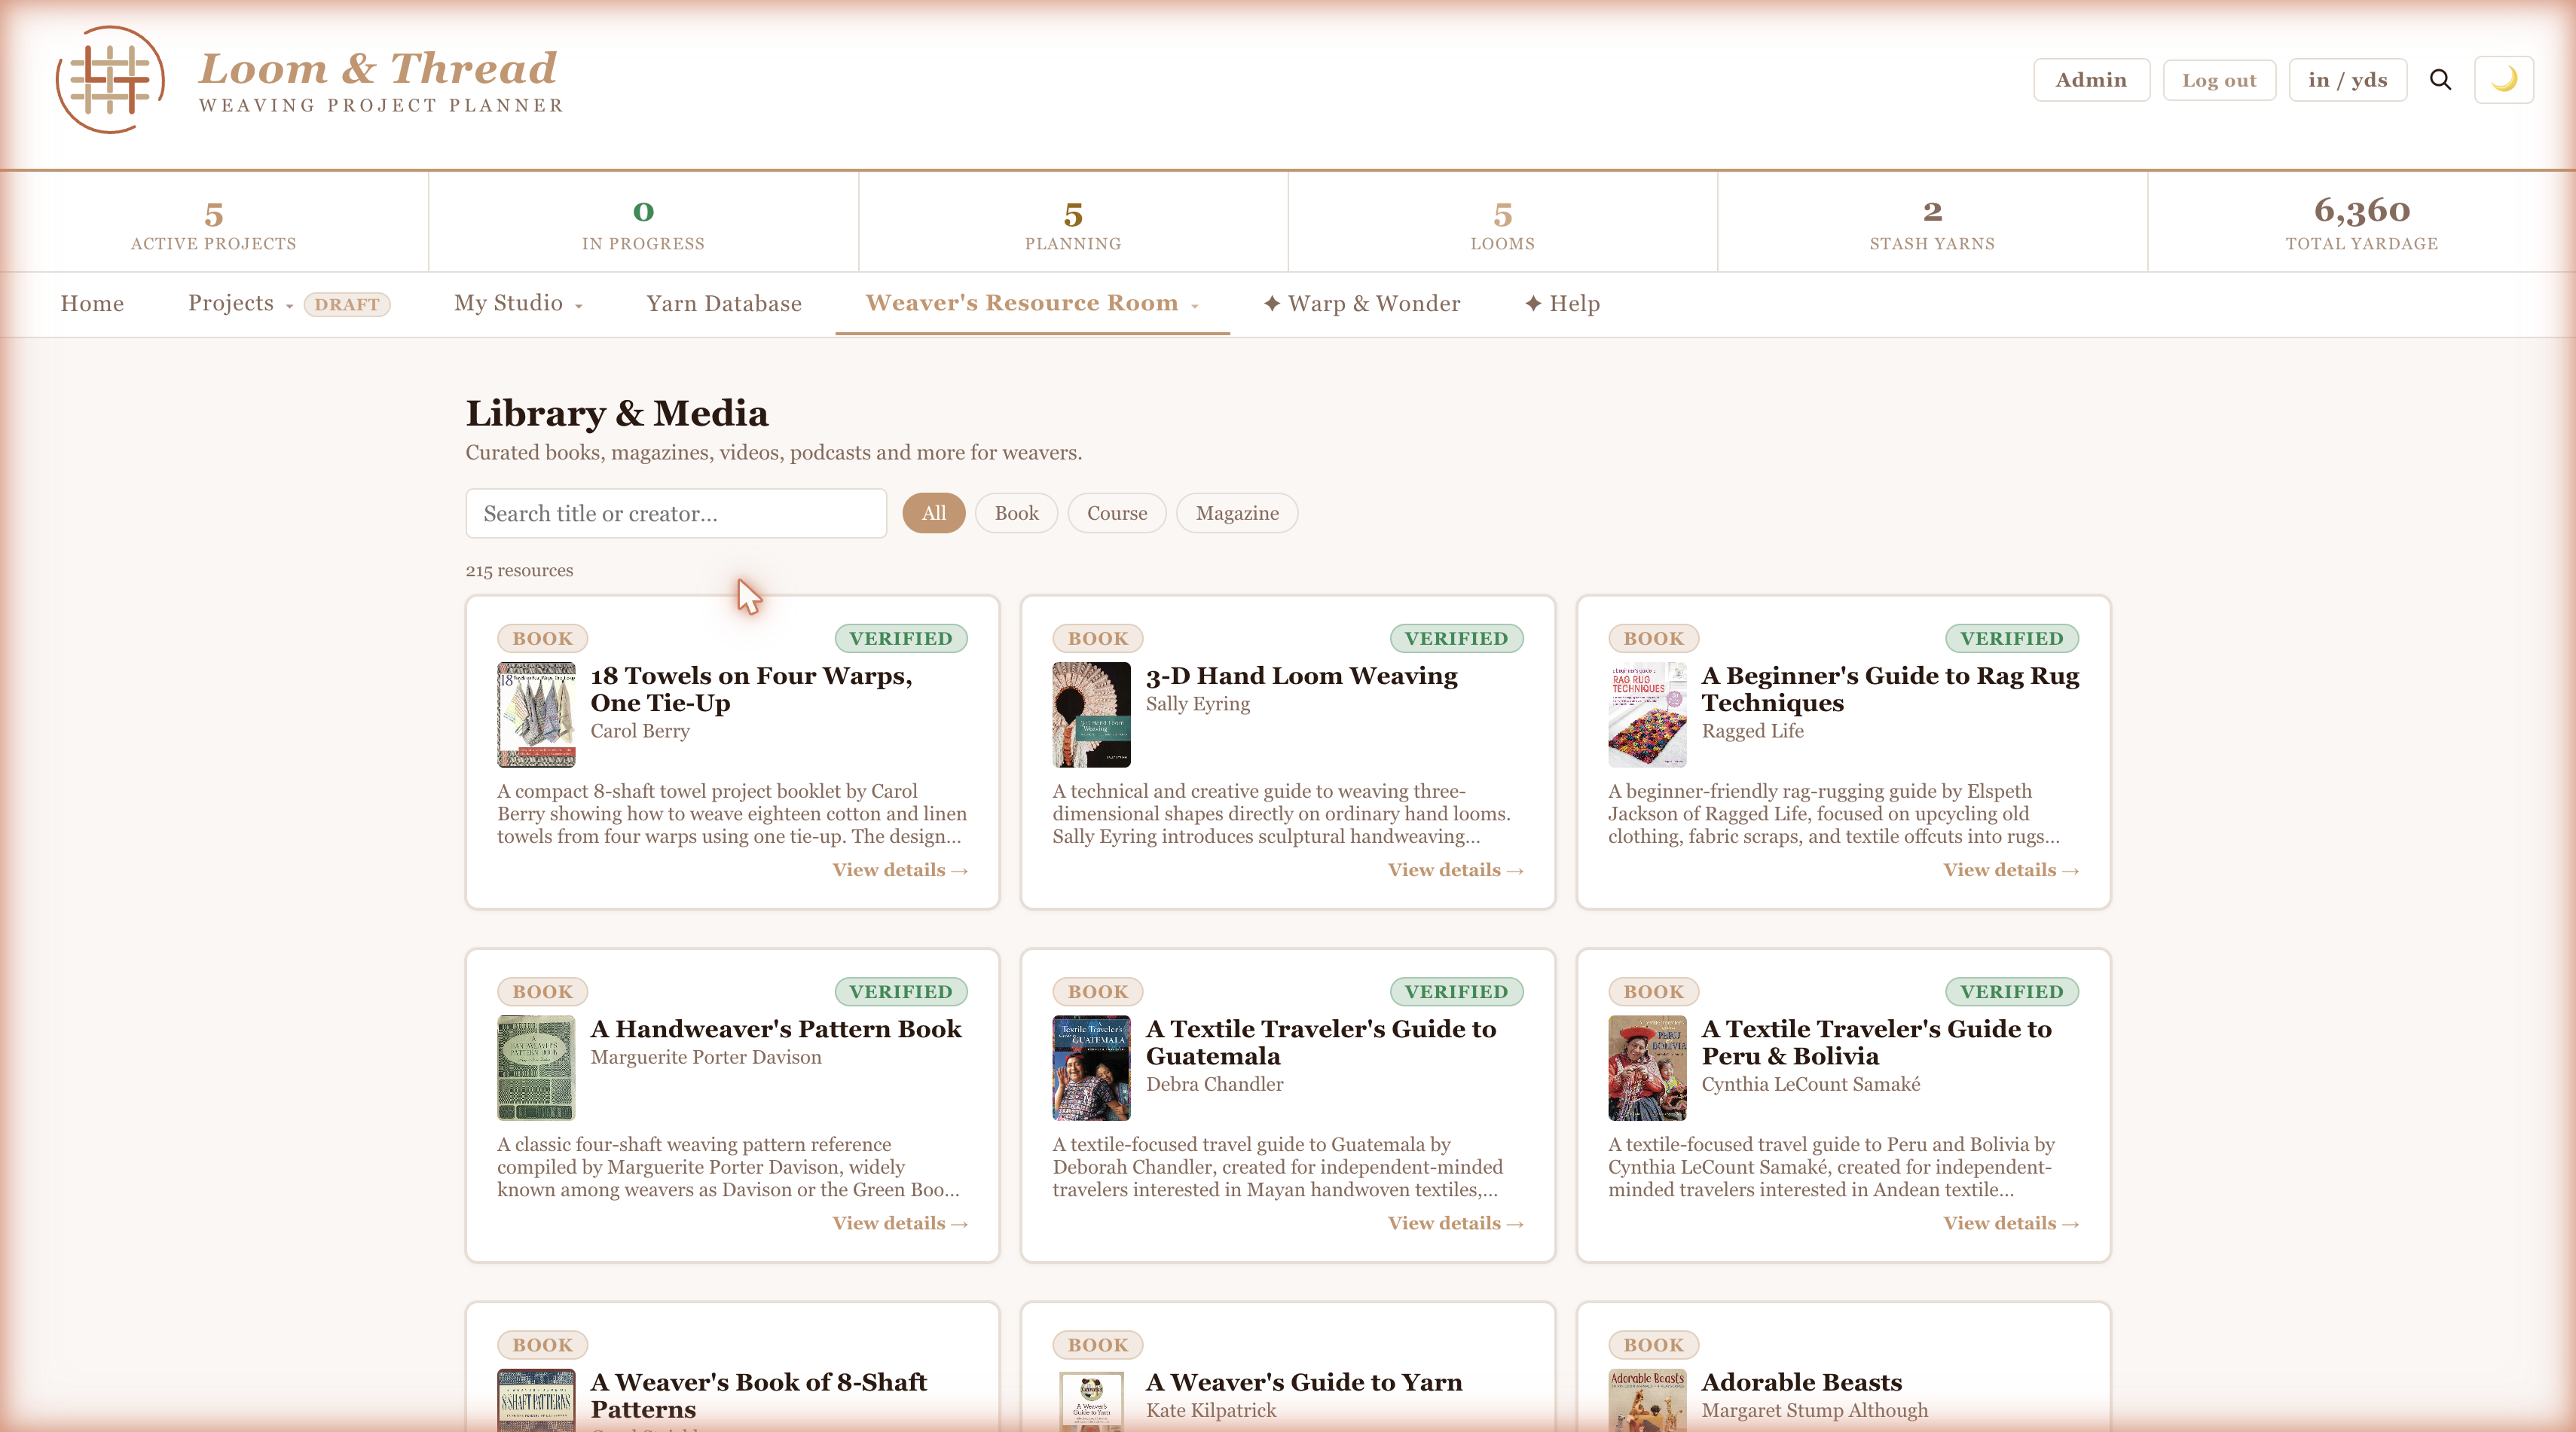View details for Beginner's Guide to Rag Rug

pyautogui.click(x=2011, y=870)
